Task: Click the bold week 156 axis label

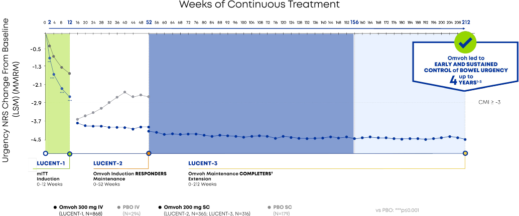Action: pyautogui.click(x=354, y=23)
